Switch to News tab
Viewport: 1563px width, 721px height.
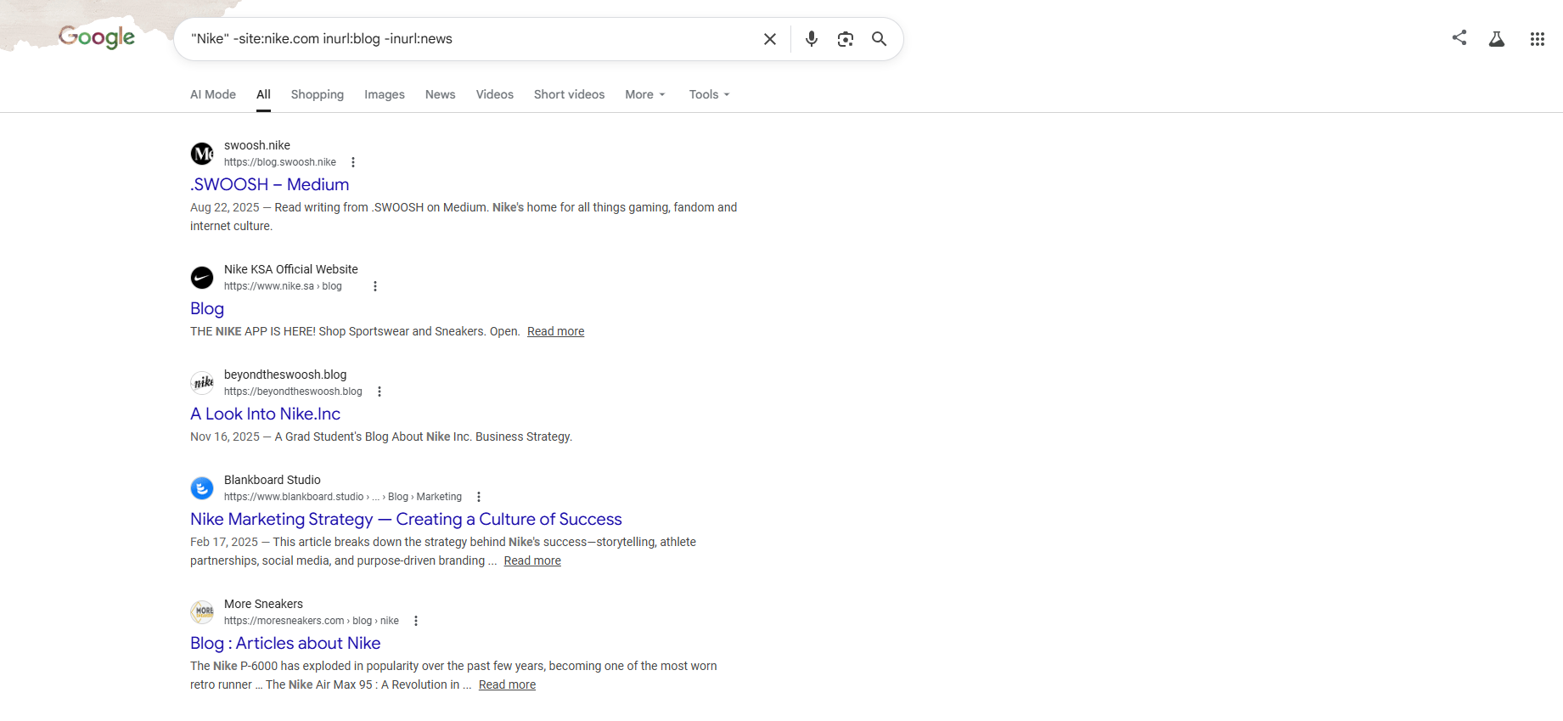[x=441, y=94]
